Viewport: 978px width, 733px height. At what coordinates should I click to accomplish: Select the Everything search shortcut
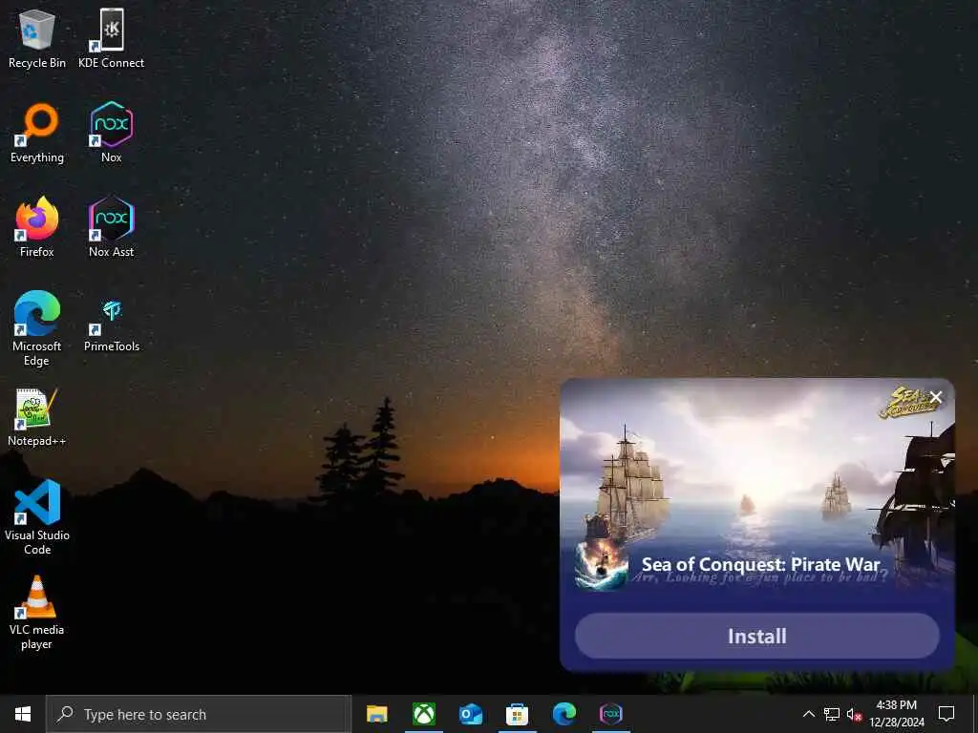[x=37, y=134]
